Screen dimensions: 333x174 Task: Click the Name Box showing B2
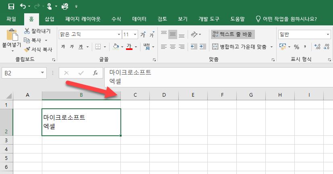(x=24, y=73)
